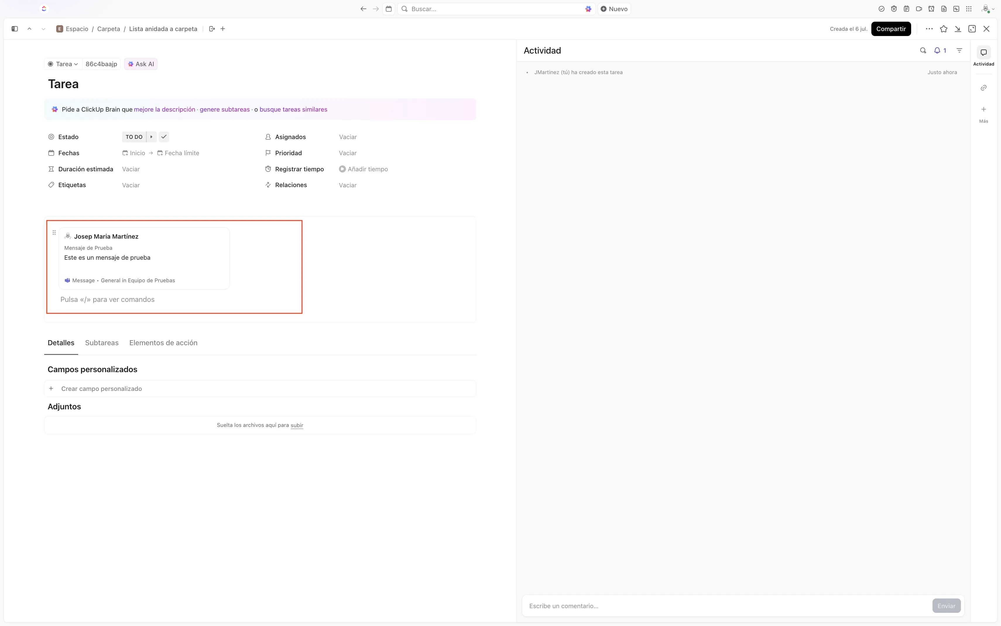Click the Compartir button
The image size is (1001, 626).
[891, 29]
